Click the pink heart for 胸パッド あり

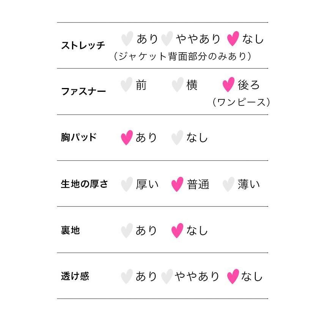tap(126, 138)
